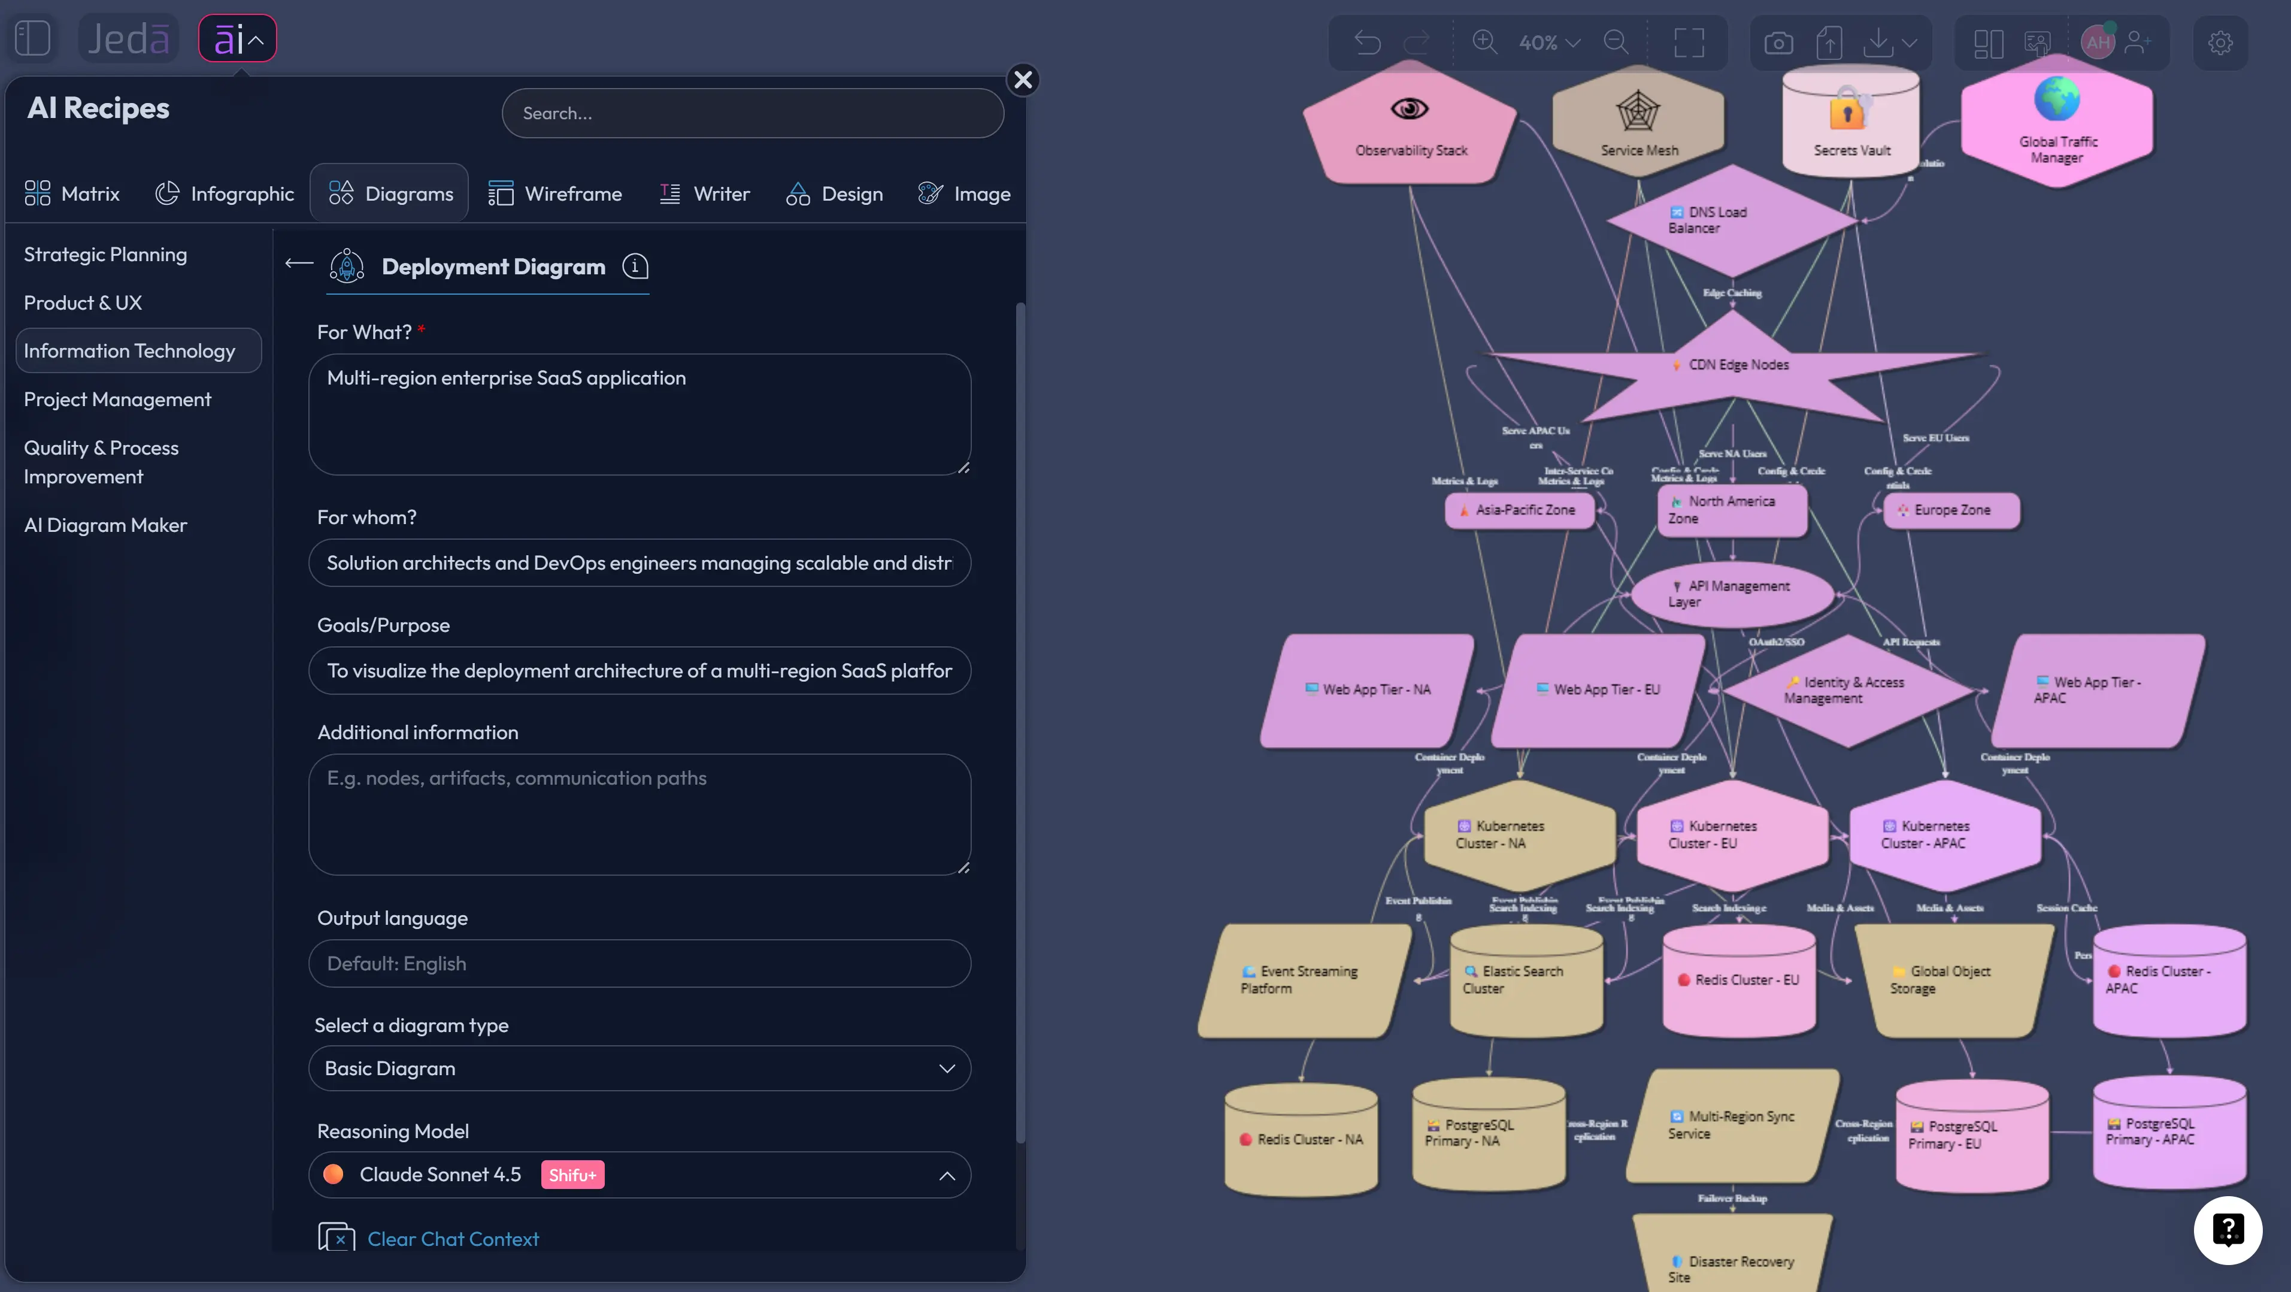The height and width of the screenshot is (1292, 2291).
Task: Click the For What text area
Action: pyautogui.click(x=640, y=414)
